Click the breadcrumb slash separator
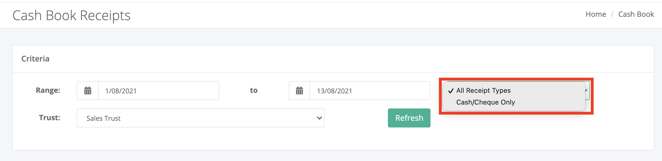 612,14
